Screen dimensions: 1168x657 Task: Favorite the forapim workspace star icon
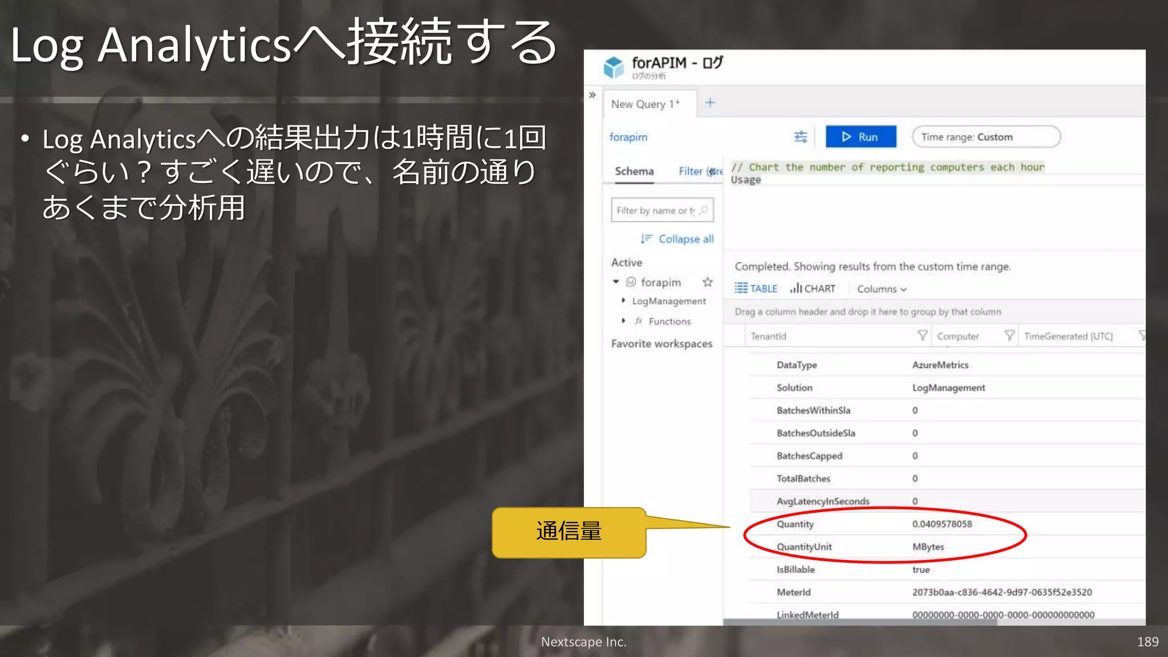(708, 282)
